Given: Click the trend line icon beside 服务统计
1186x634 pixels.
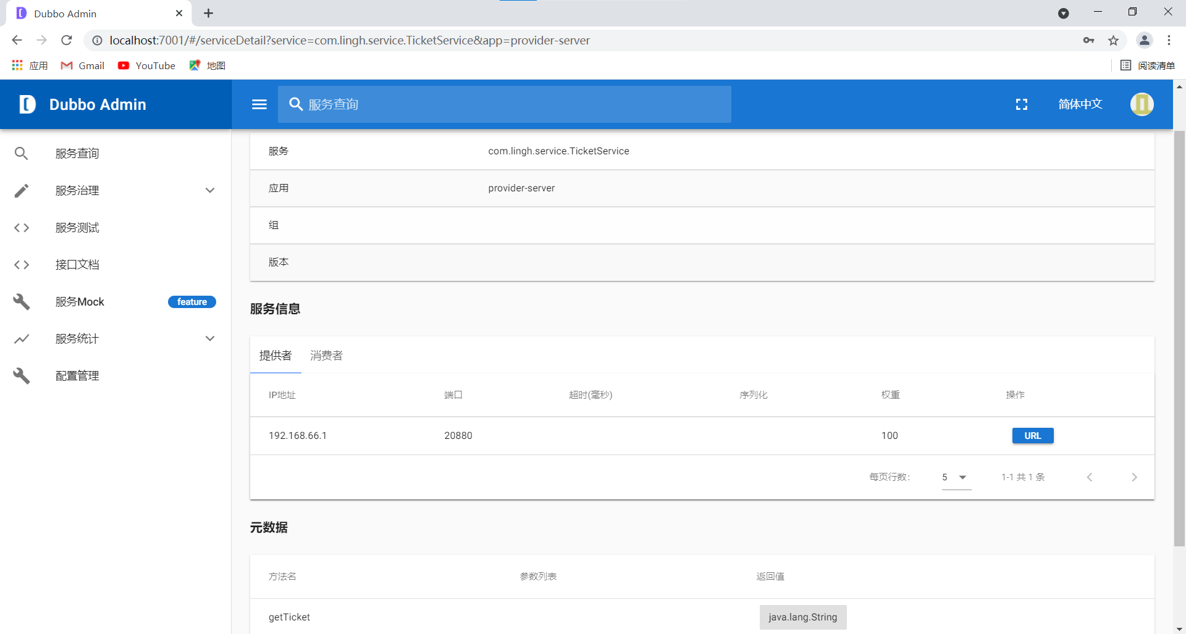Looking at the screenshot, I should [x=22, y=339].
